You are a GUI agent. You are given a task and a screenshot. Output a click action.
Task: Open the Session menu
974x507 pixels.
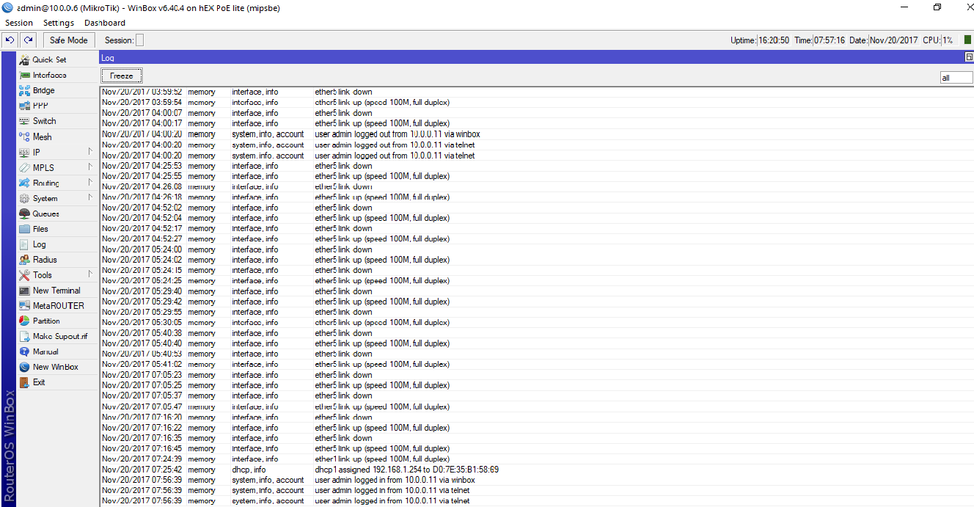pos(19,23)
